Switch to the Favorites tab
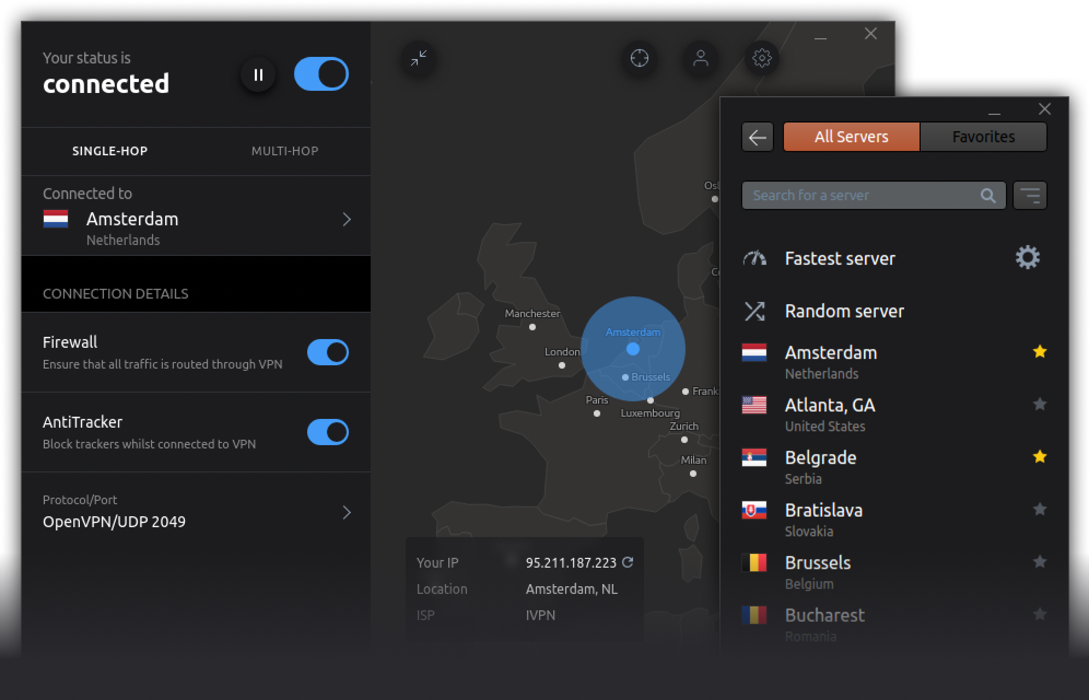1089x700 pixels. tap(983, 137)
